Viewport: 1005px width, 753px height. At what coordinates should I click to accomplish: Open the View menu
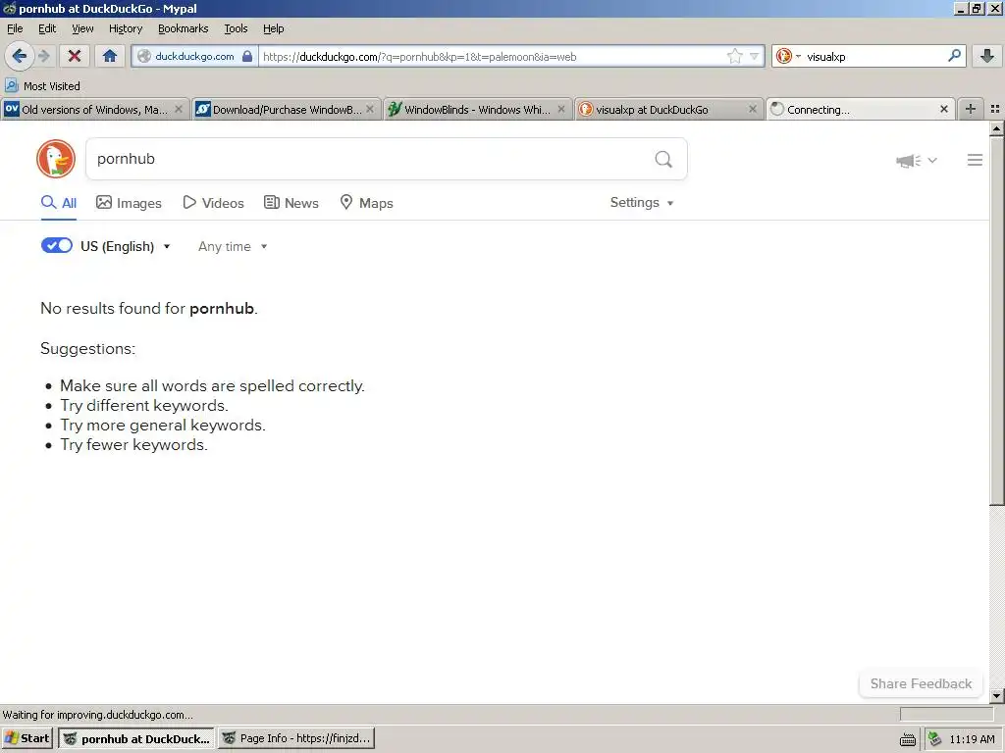pos(82,28)
